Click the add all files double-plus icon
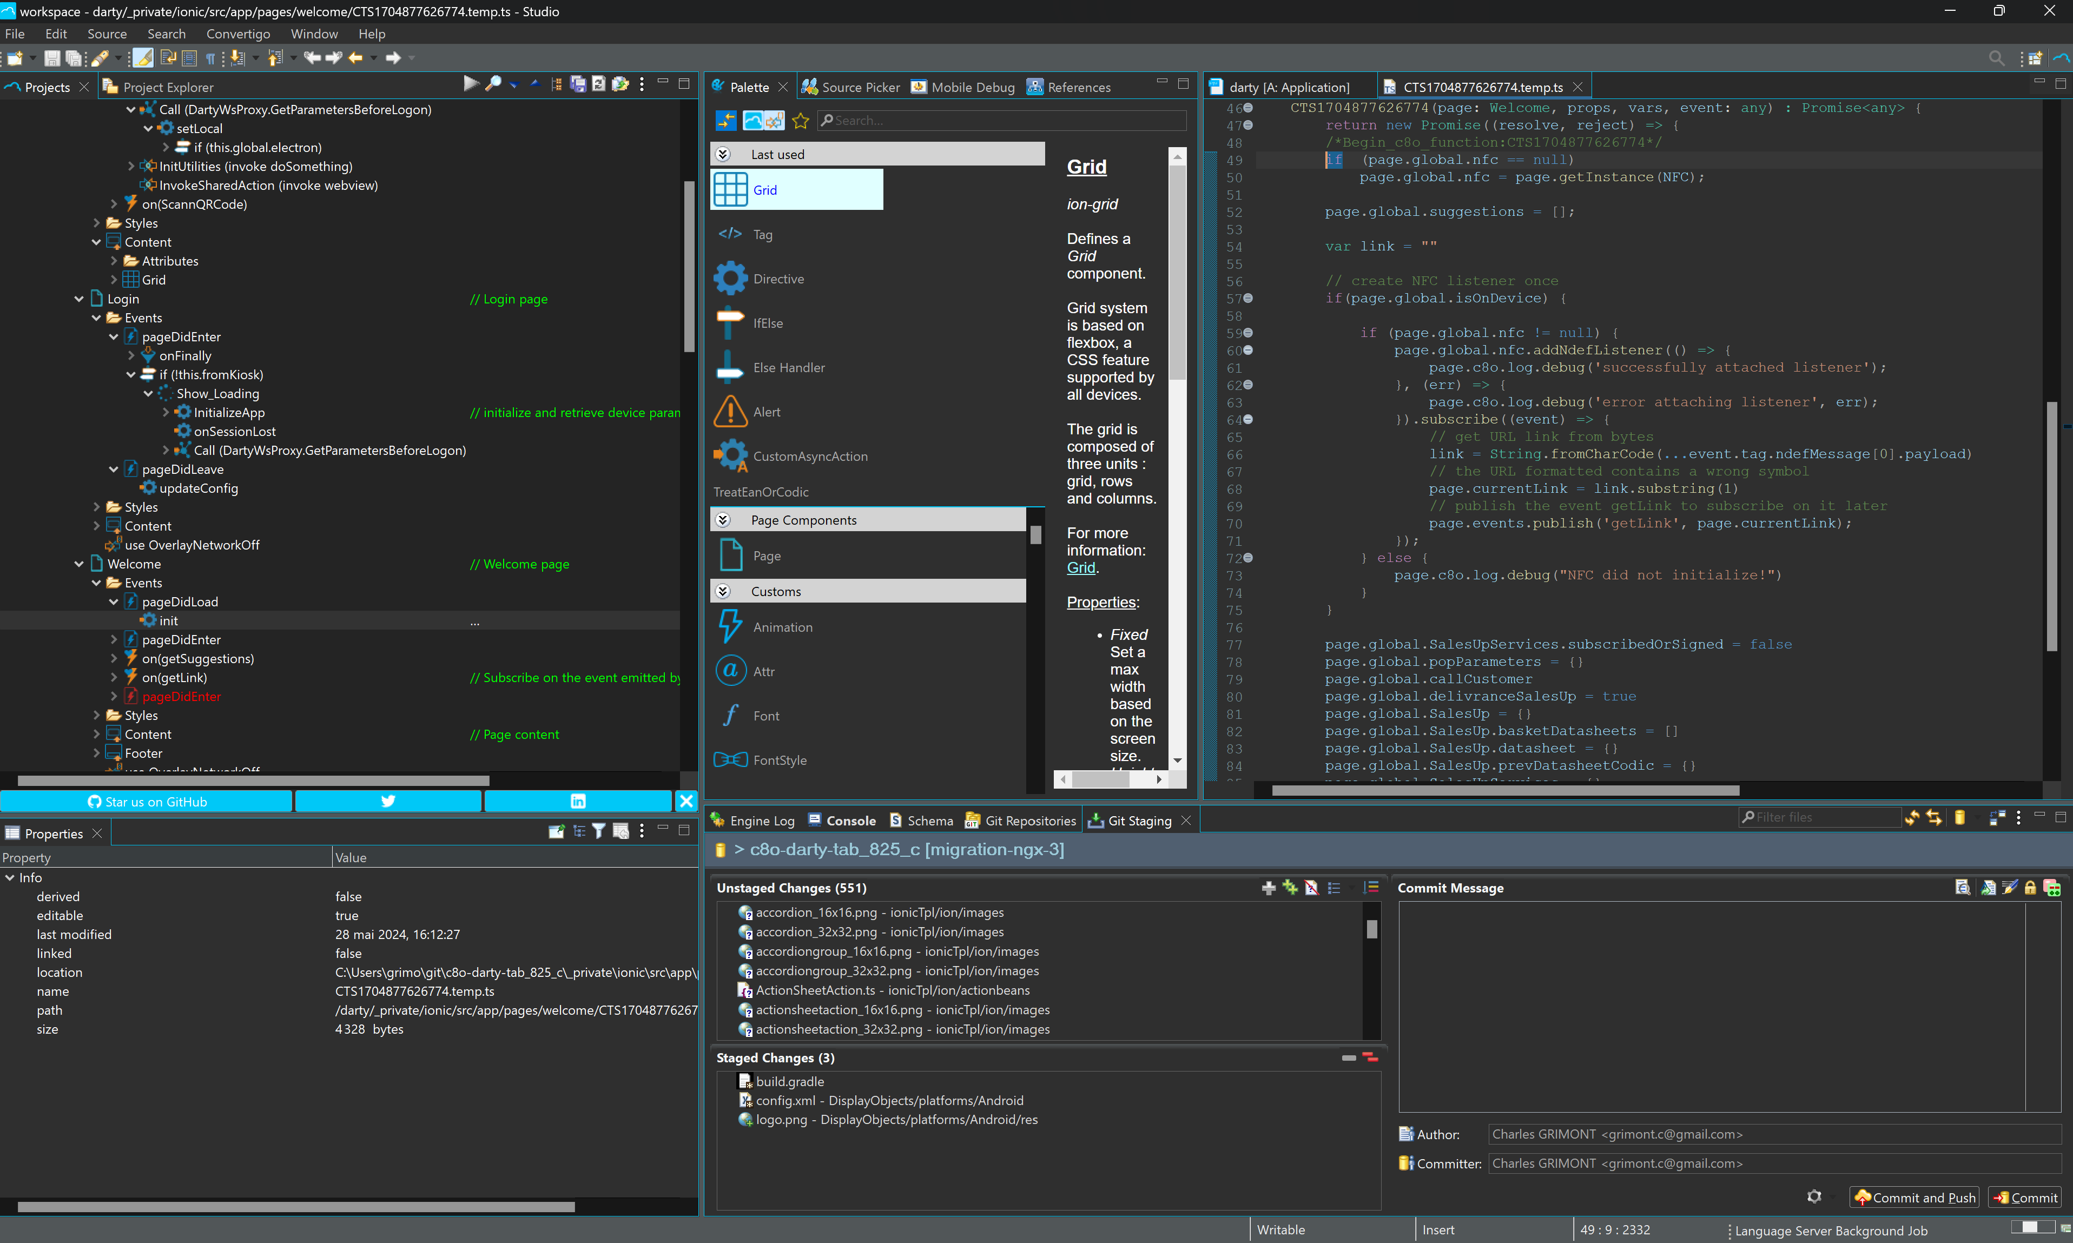The width and height of the screenshot is (2073, 1243). pos(1290,888)
